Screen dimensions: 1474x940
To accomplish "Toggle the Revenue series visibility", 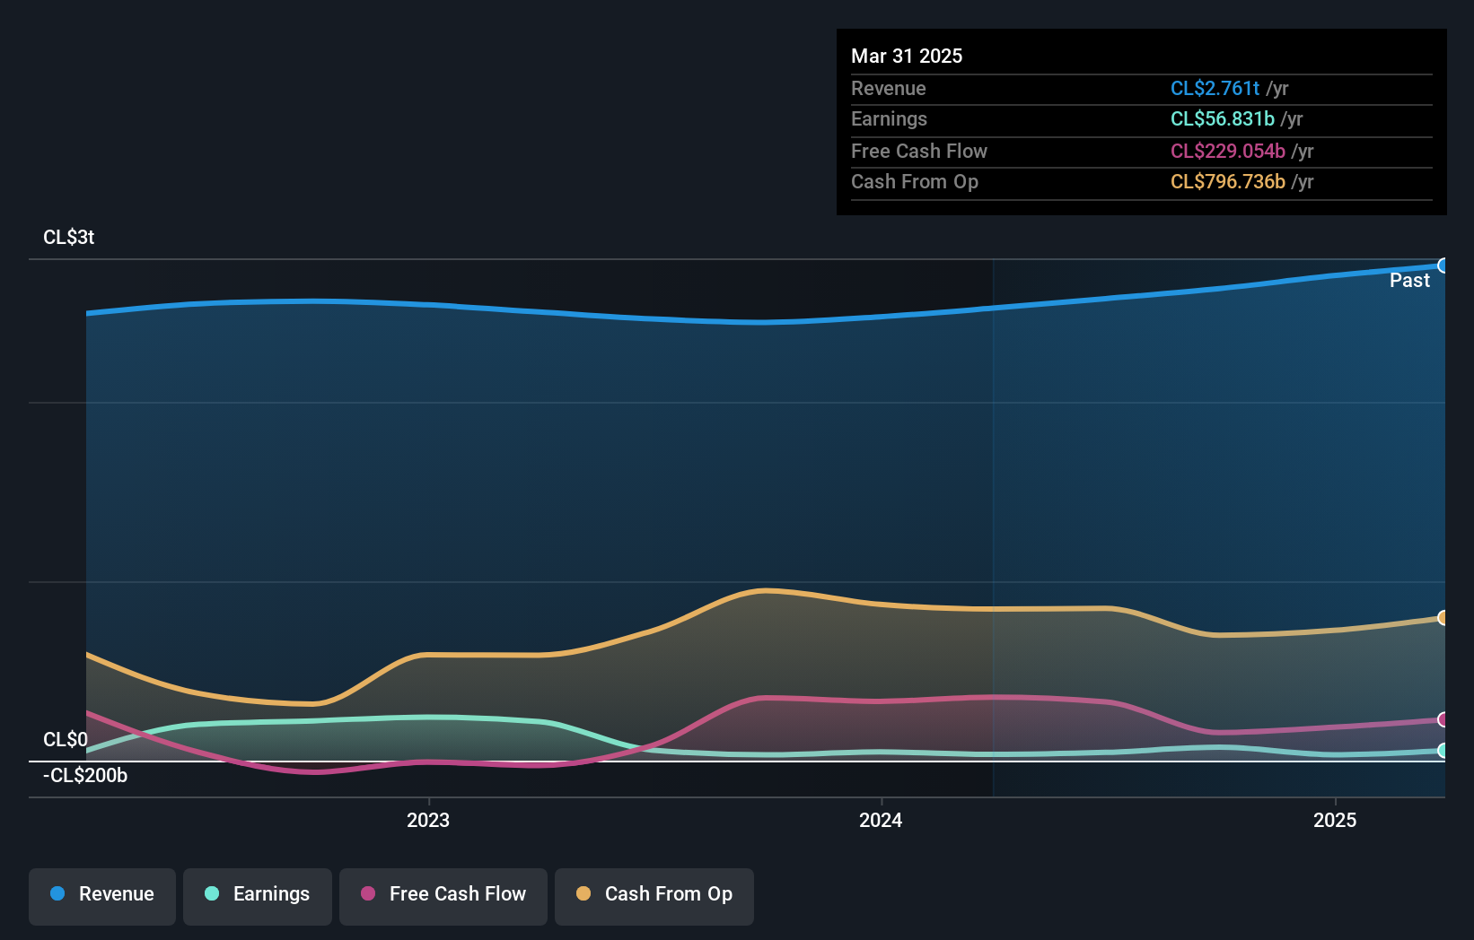I will pyautogui.click(x=101, y=894).
